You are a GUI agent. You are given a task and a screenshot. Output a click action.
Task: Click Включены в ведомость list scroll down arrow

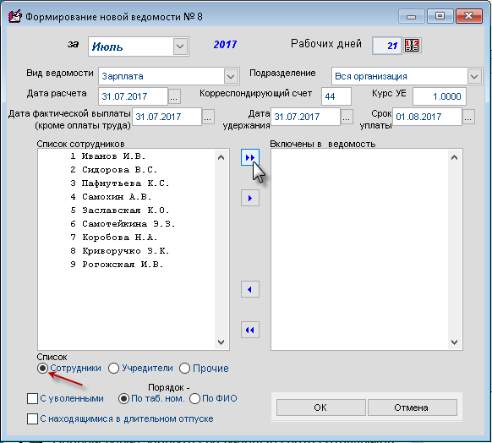[x=454, y=342]
